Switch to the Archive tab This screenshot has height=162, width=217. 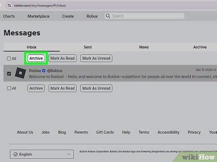(200, 47)
